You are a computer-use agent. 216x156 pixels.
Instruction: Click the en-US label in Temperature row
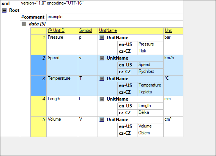tap(127, 85)
